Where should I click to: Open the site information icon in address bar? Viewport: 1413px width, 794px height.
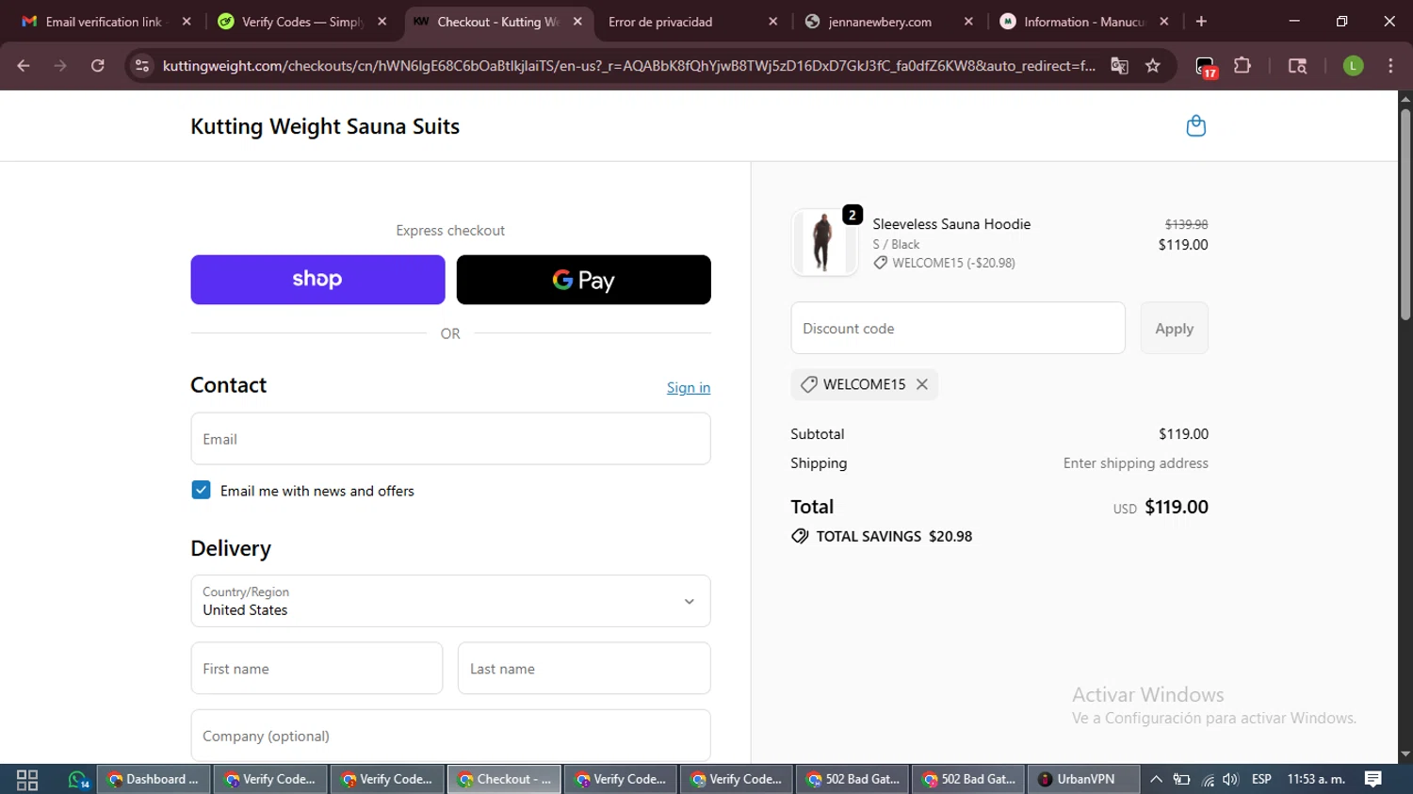tap(142, 66)
